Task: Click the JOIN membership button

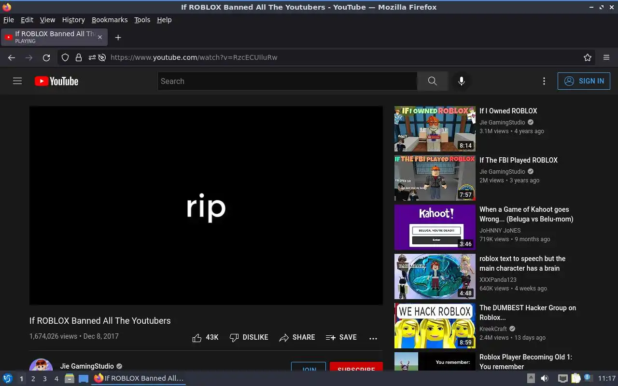Action: point(309,367)
